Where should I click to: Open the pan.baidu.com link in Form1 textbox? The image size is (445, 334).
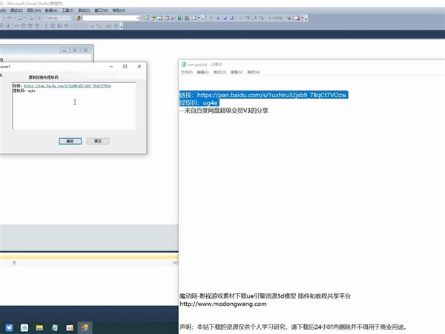tap(67, 86)
